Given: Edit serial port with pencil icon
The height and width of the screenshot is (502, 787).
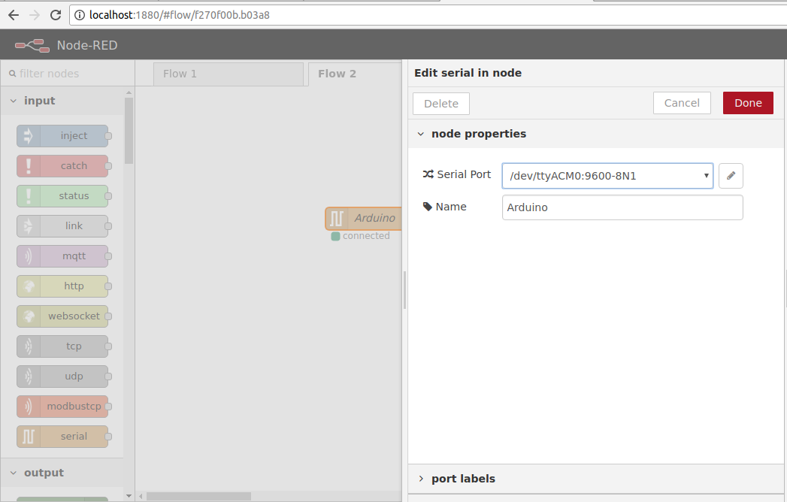Looking at the screenshot, I should tap(731, 176).
